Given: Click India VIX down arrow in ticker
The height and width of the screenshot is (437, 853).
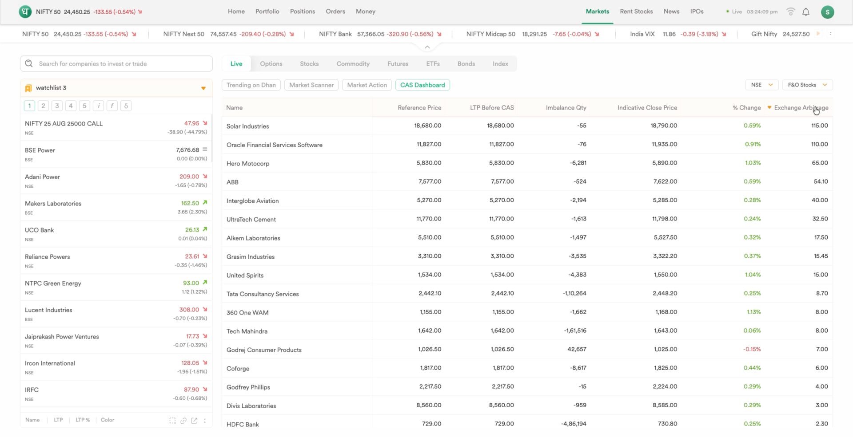Looking at the screenshot, I should 724,34.
